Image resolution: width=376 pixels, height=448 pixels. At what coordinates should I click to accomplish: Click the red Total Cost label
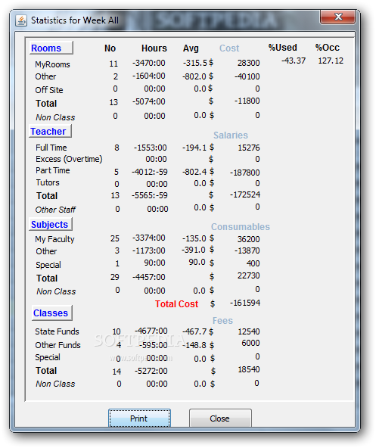point(176,303)
